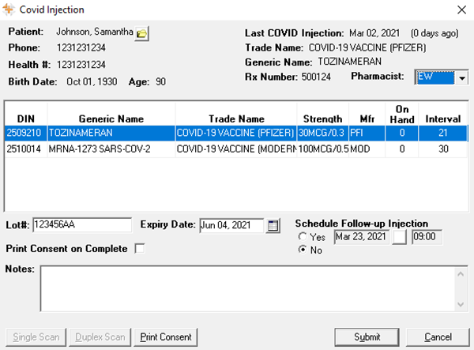Click strength 100MCG/0.5 cell
Screen dimensions: 474x350
point(323,149)
